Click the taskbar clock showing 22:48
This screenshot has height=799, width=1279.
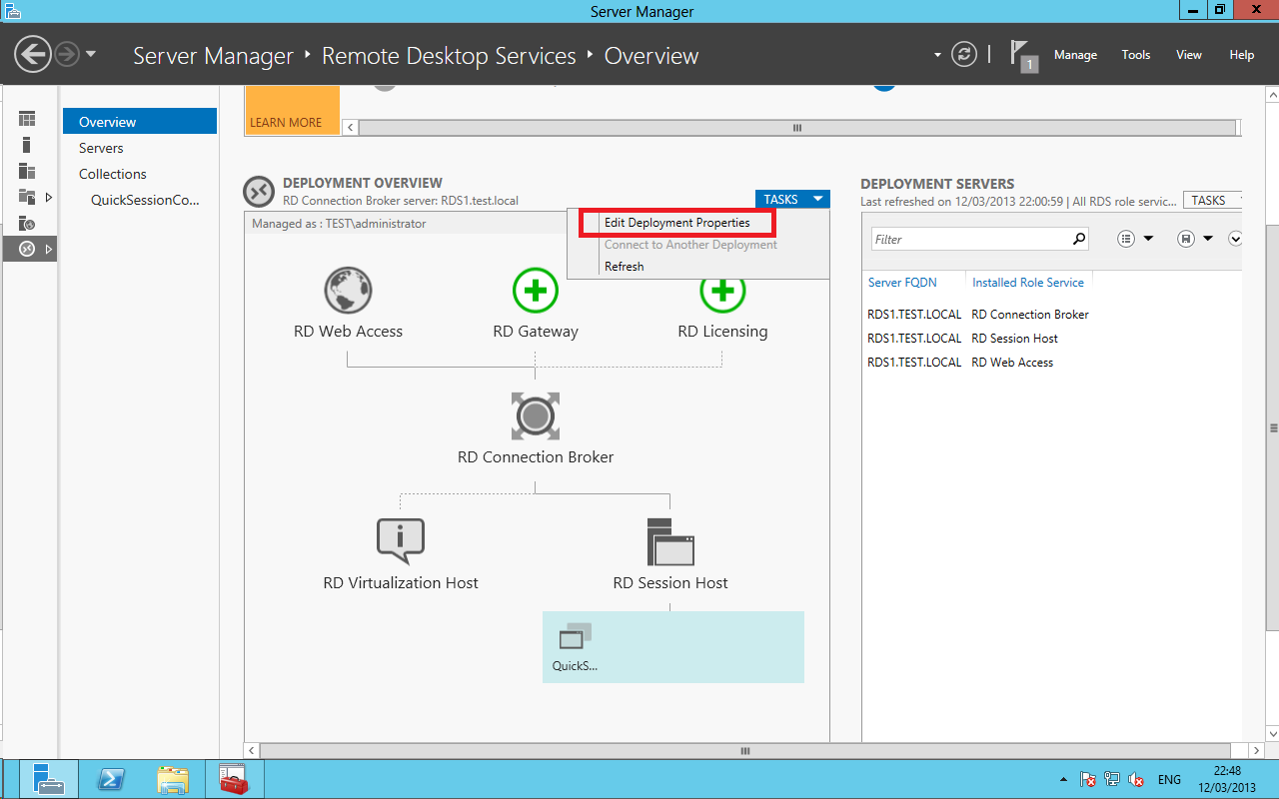click(1225, 779)
